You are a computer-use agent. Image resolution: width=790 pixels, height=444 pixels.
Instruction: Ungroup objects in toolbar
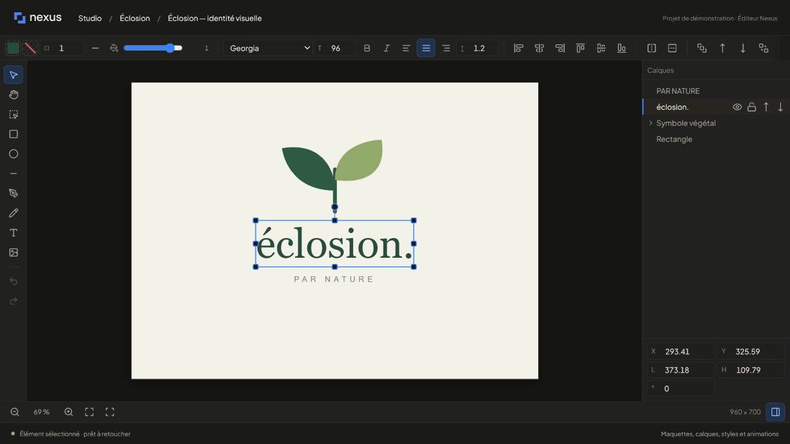tap(763, 48)
